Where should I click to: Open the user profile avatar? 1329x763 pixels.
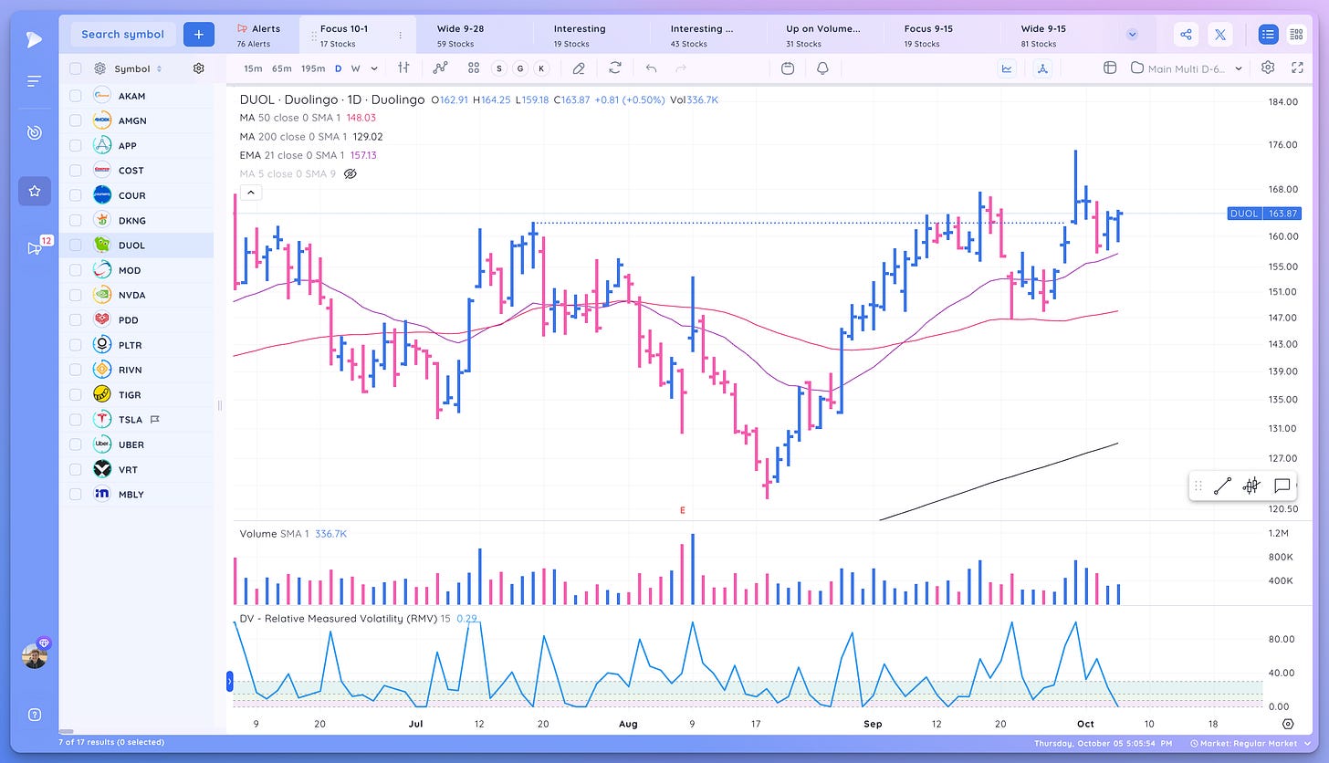(34, 655)
